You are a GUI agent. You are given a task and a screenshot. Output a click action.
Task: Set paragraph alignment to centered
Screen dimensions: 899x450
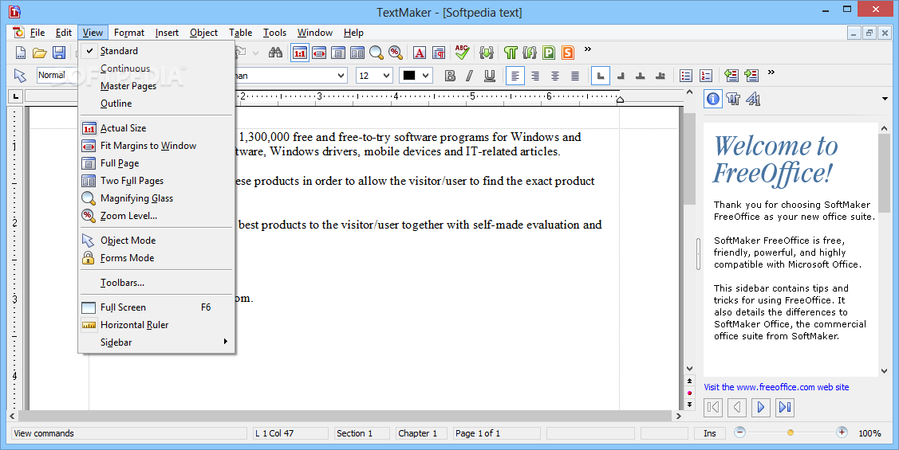pos(555,76)
